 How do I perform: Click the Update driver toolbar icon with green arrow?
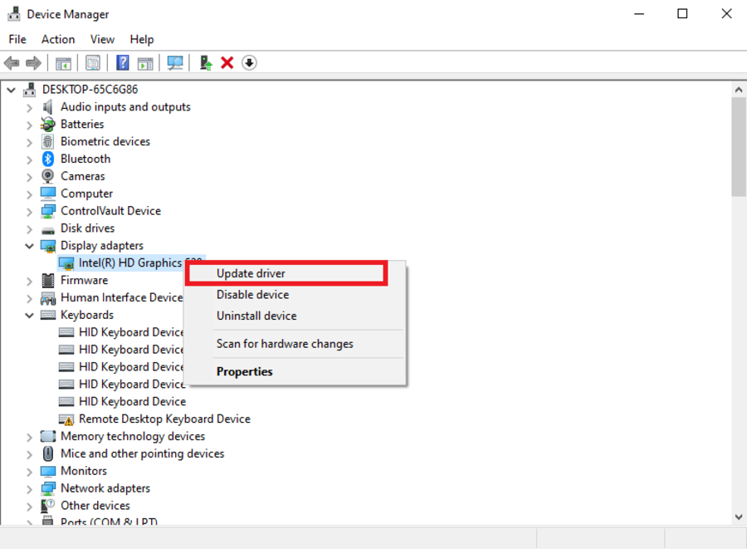click(x=206, y=63)
